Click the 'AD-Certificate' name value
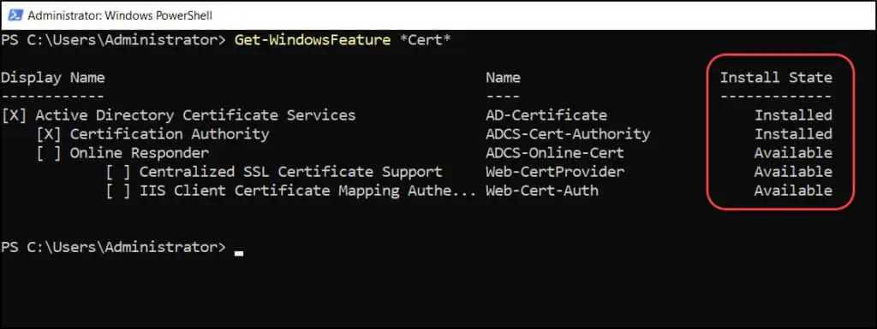 [546, 115]
